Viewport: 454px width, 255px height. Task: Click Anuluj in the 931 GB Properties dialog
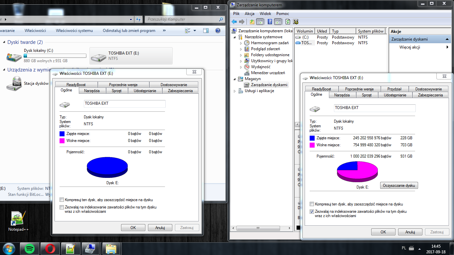(410, 232)
